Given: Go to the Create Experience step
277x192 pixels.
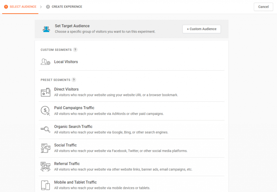Looking at the screenshot, I should (x=64, y=7).
